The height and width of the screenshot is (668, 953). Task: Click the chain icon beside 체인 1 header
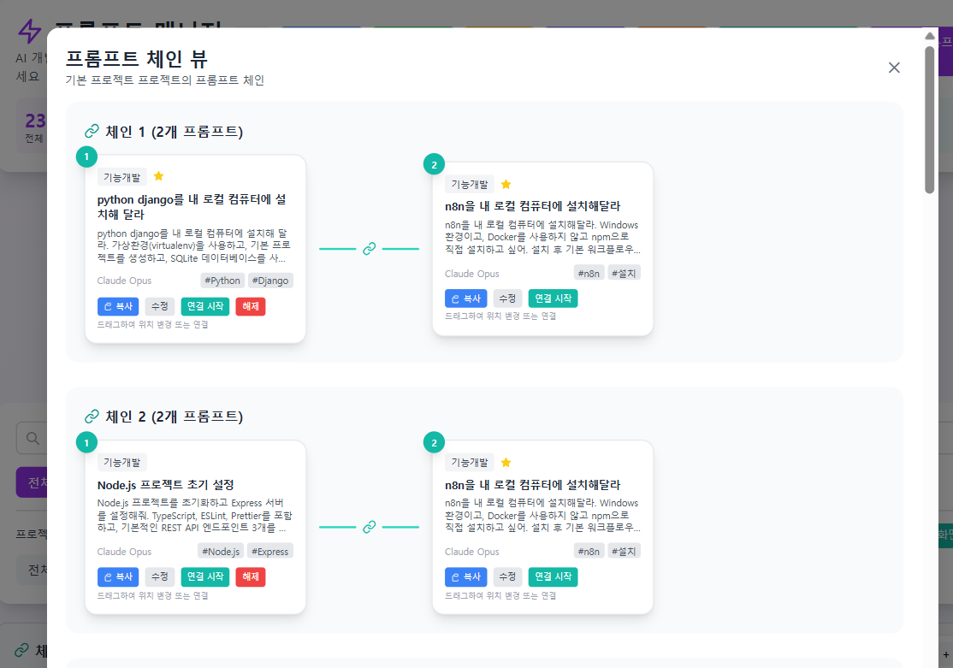click(92, 132)
